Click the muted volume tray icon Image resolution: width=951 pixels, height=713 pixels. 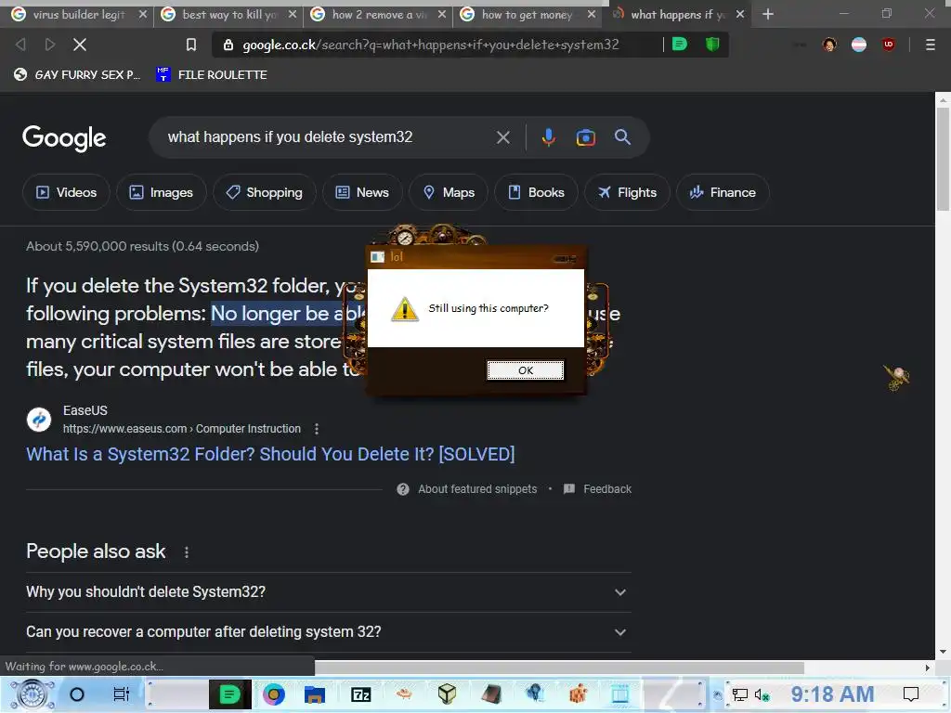[762, 694]
